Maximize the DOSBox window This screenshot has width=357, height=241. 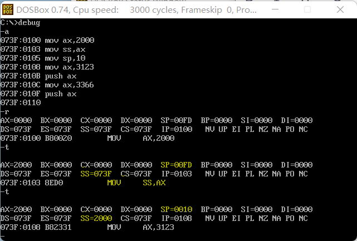click(x=307, y=9)
